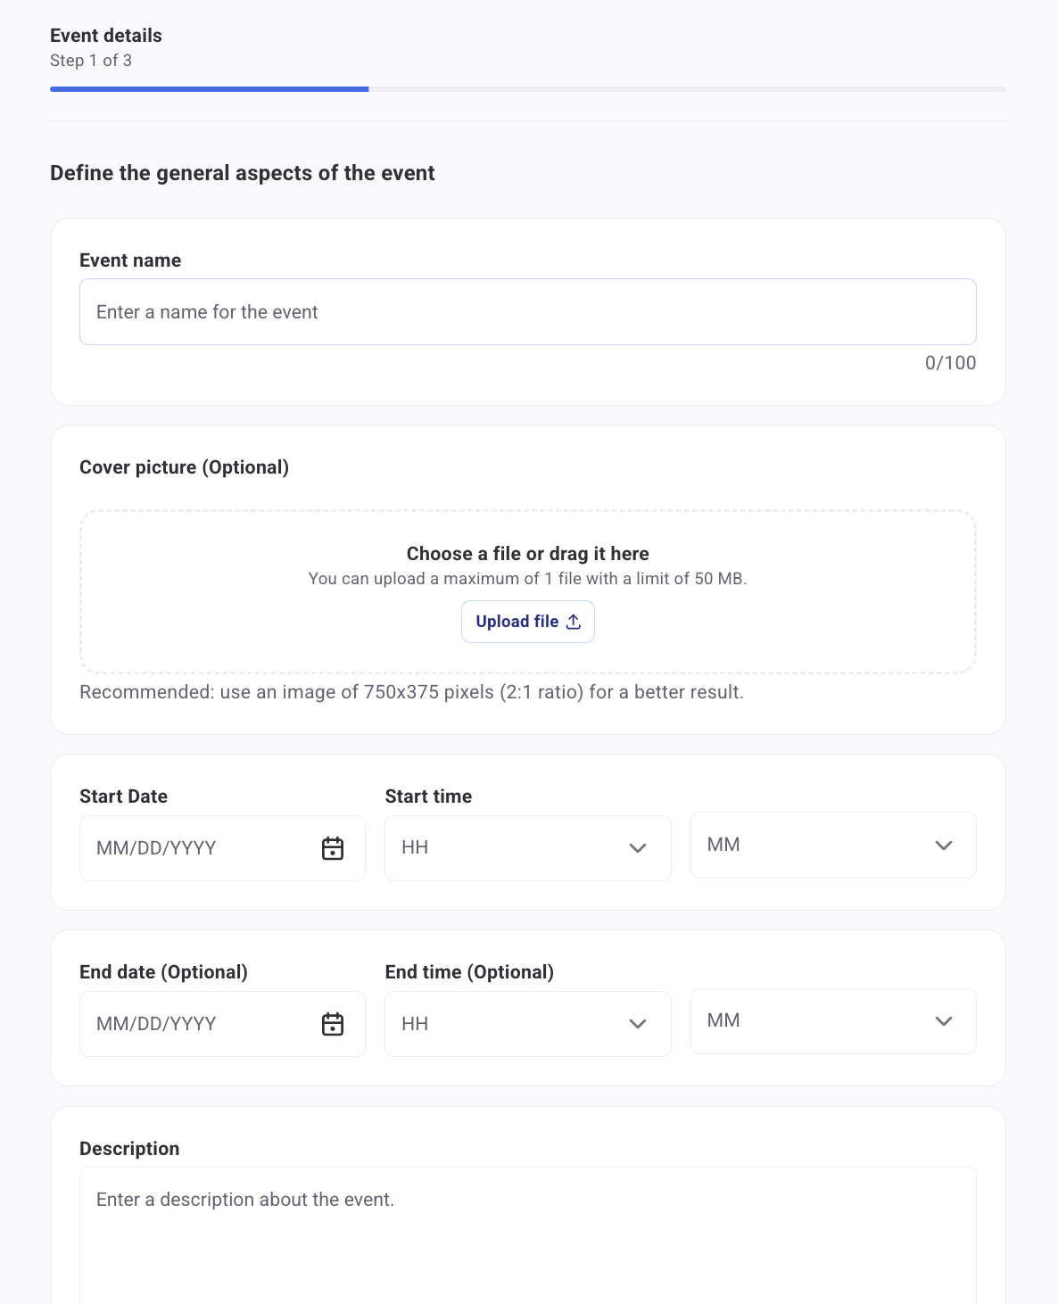Expand Start time MM chevron
This screenshot has width=1058, height=1304.
coord(943,845)
